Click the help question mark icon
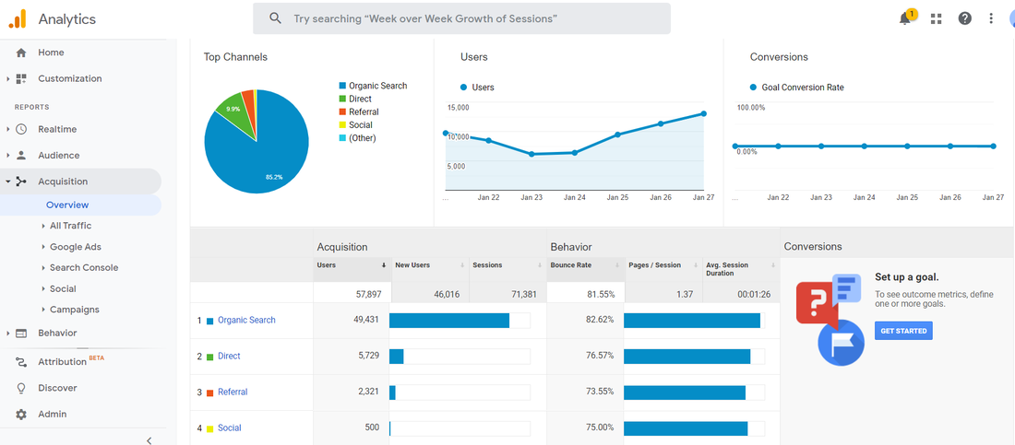 coord(964,18)
